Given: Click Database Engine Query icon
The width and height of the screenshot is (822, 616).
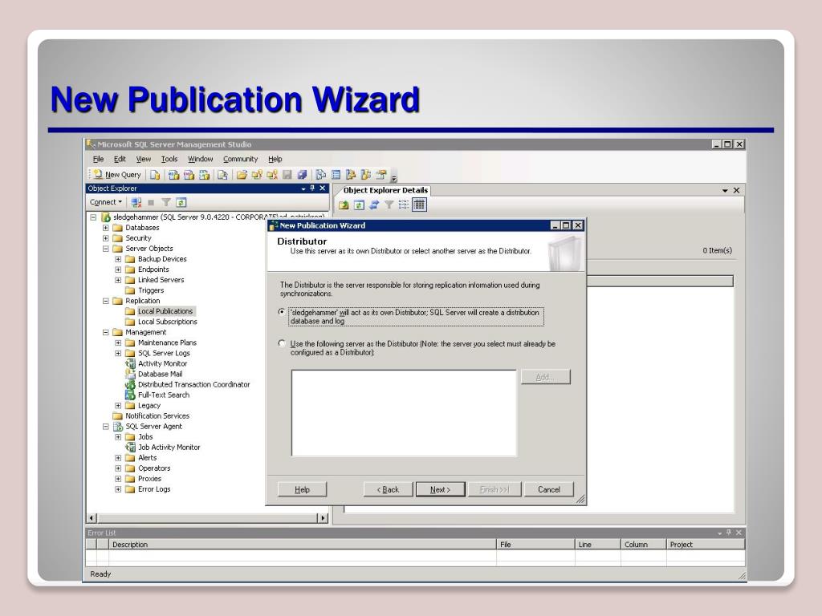Looking at the screenshot, I should (x=155, y=174).
